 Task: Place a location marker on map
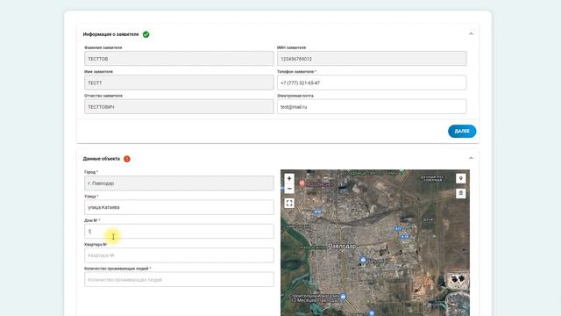coord(461,178)
